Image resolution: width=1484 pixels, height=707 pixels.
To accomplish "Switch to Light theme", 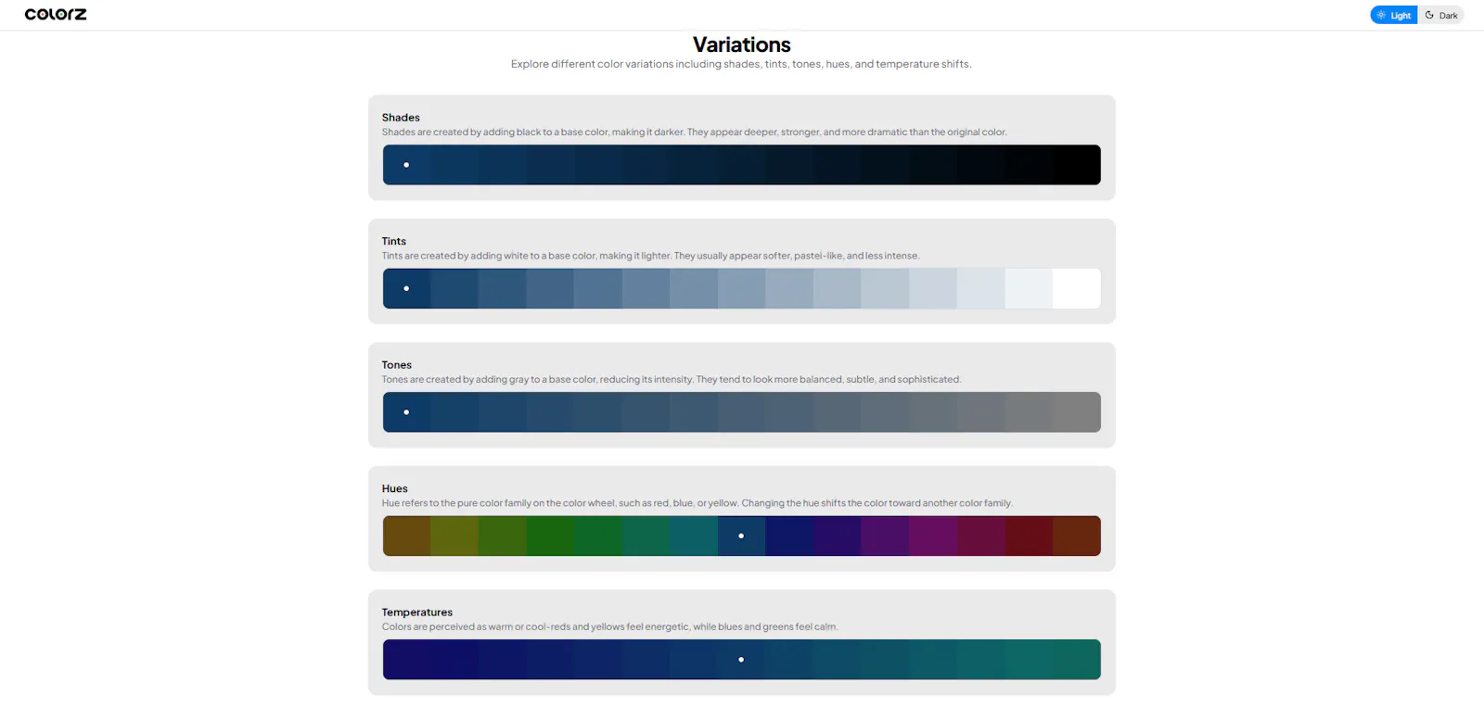I will coord(1394,15).
